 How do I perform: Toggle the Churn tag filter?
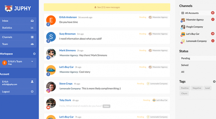click(184, 93)
